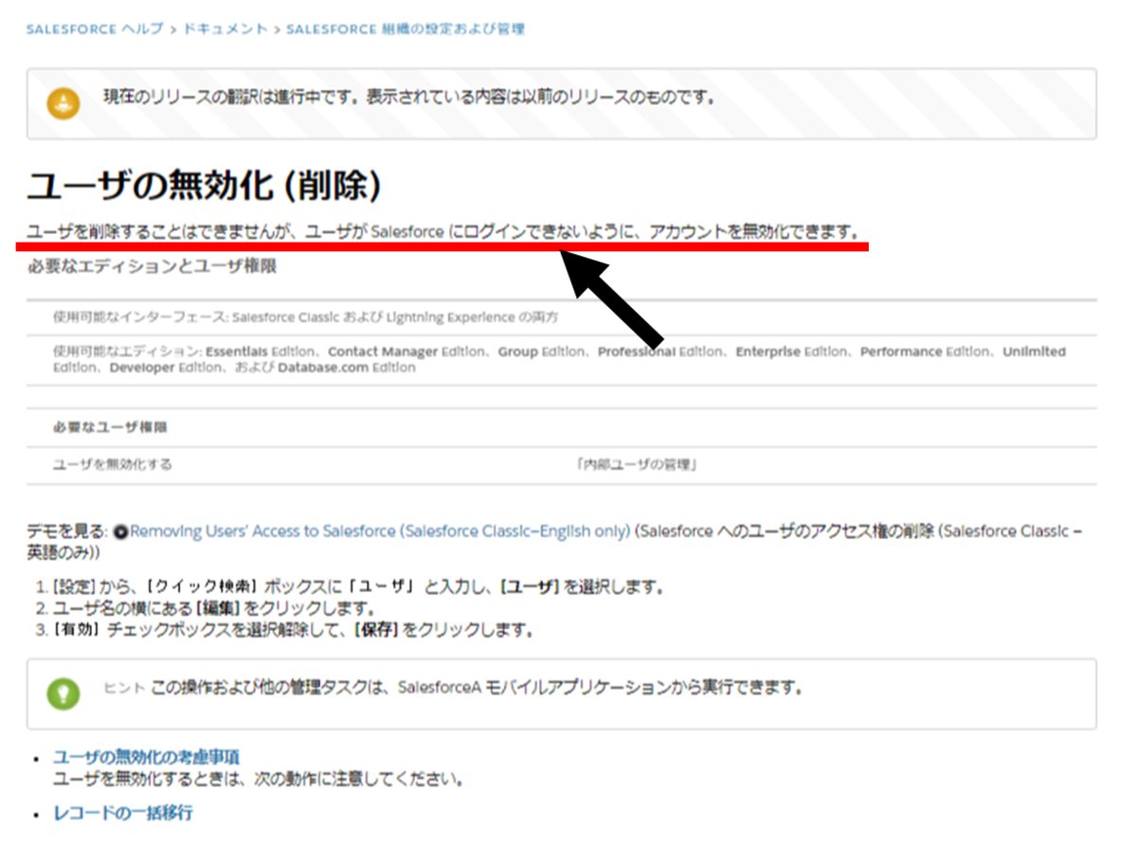The height and width of the screenshot is (848, 1137).
Task: Click the ヒント text in the tip box
Action: pos(123,687)
